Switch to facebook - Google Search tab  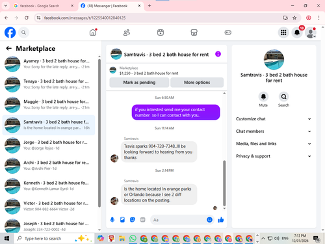click(x=44, y=6)
